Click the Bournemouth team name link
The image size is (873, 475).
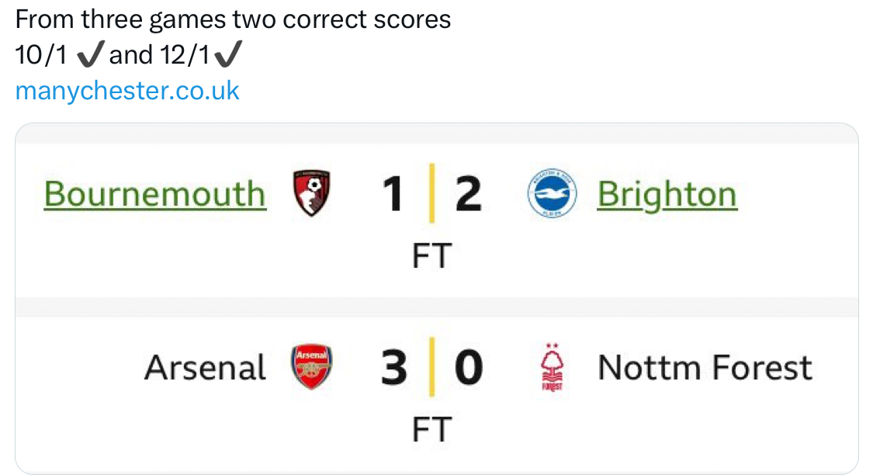point(155,194)
